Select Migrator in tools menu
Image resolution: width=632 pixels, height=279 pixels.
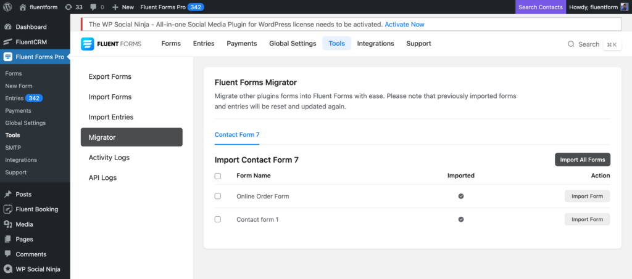[132, 137]
